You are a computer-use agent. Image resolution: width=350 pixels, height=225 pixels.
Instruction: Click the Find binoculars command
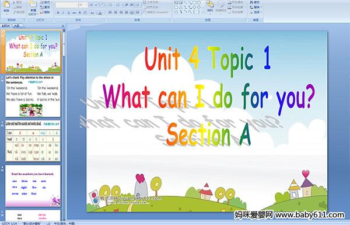[x=254, y=2]
